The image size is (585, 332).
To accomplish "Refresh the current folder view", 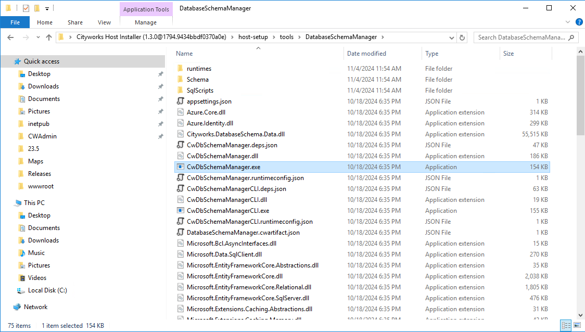I will tap(462, 37).
